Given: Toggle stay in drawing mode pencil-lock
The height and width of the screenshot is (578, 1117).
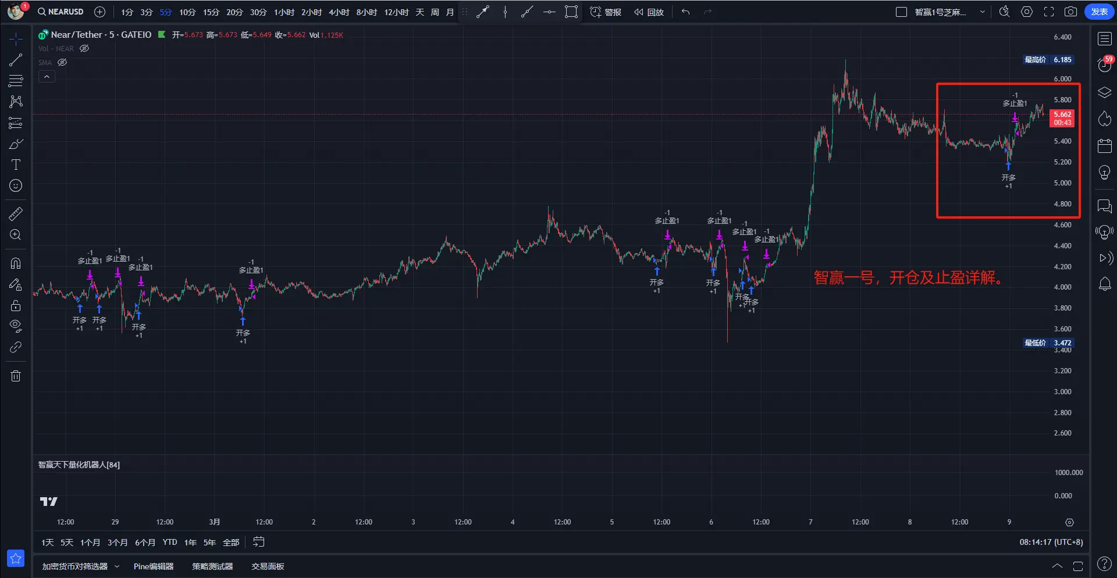Looking at the screenshot, I should click(16, 284).
